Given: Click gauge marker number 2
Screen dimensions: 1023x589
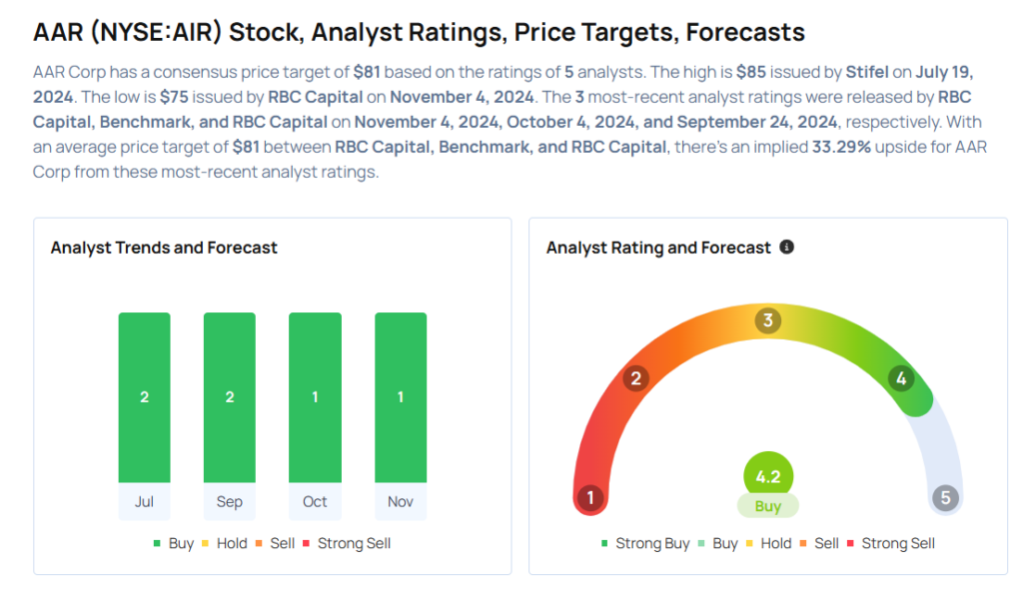Looking at the screenshot, I should 634,378.
